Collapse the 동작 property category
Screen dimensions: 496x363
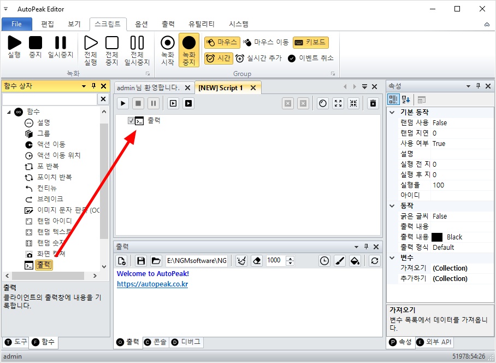point(392,206)
